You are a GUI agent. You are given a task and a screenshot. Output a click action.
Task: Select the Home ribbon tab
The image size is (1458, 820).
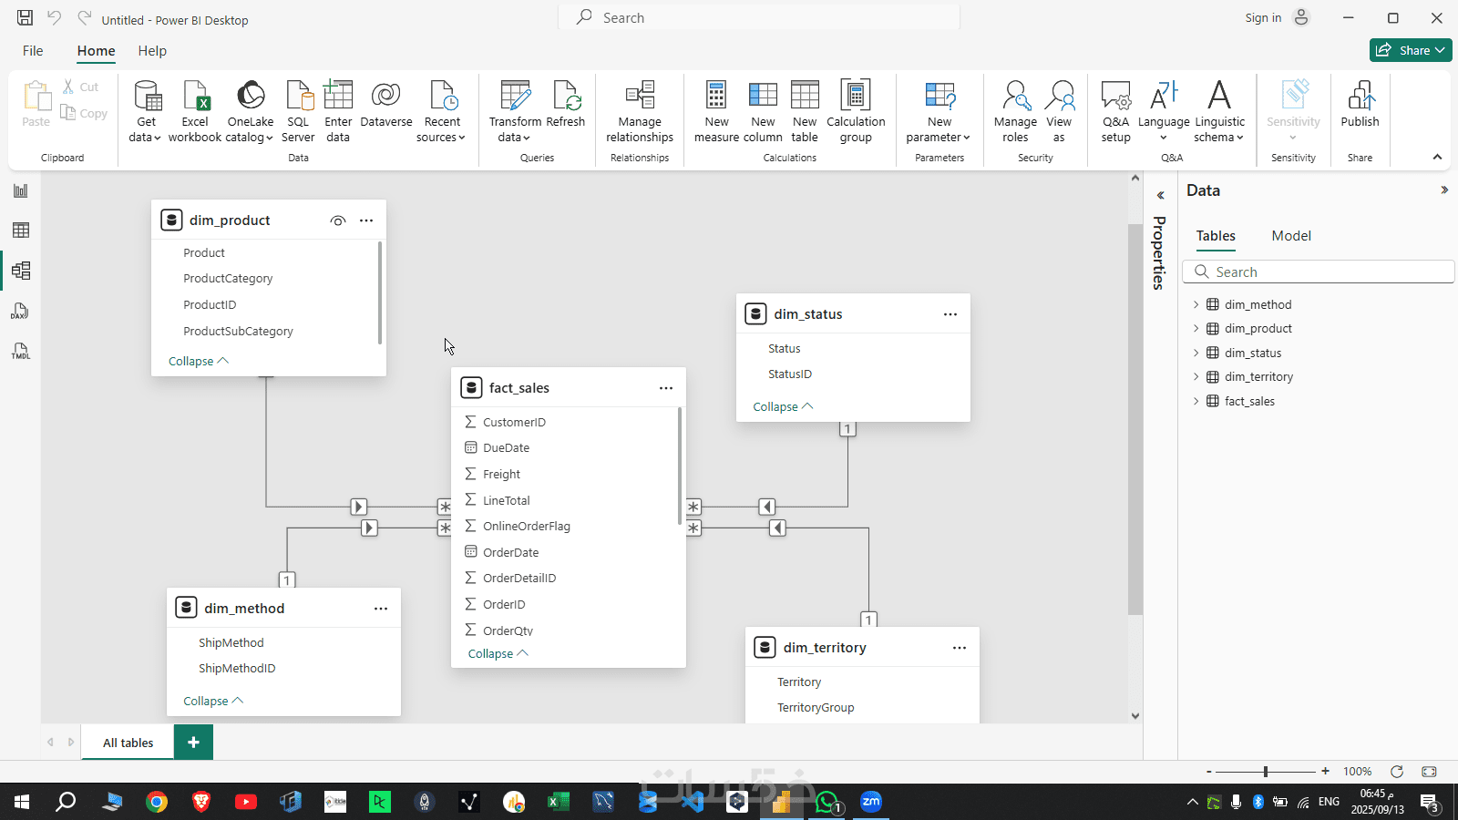point(96,51)
